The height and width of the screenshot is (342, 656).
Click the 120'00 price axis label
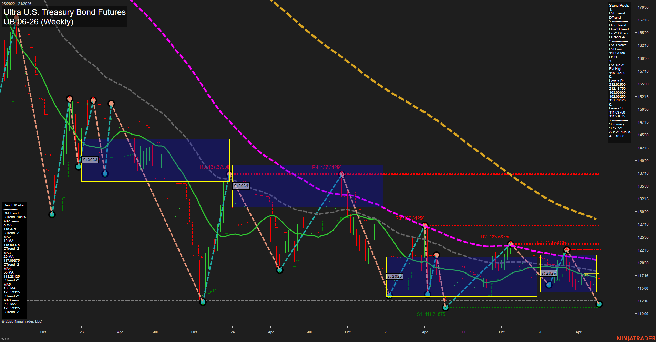[x=643, y=263]
